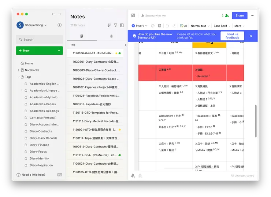The image size is (271, 197).
Task: Open keyboard shortcuts icon
Action: pyautogui.click(x=60, y=175)
